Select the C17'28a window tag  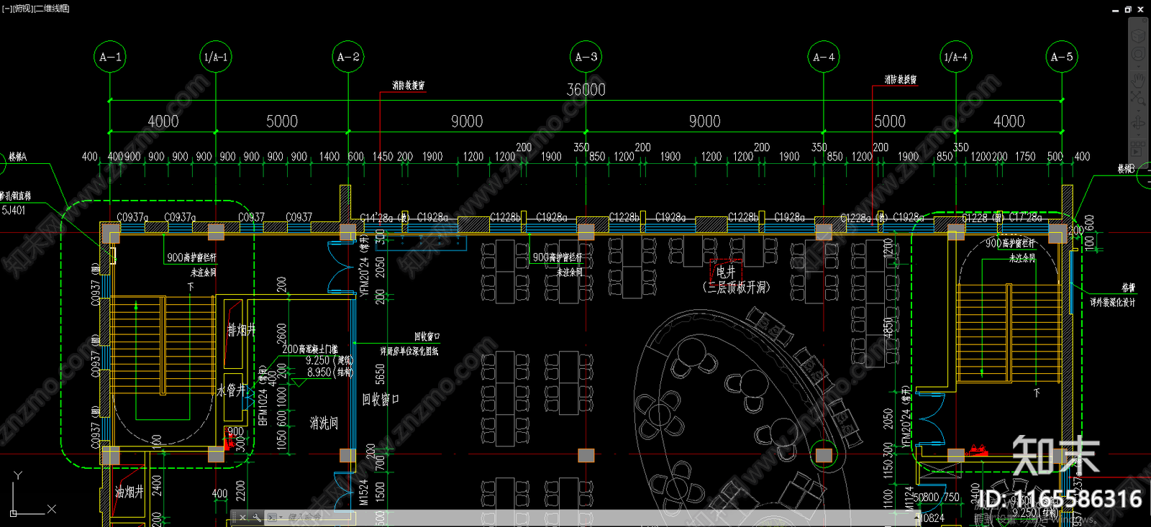pos(1026,216)
